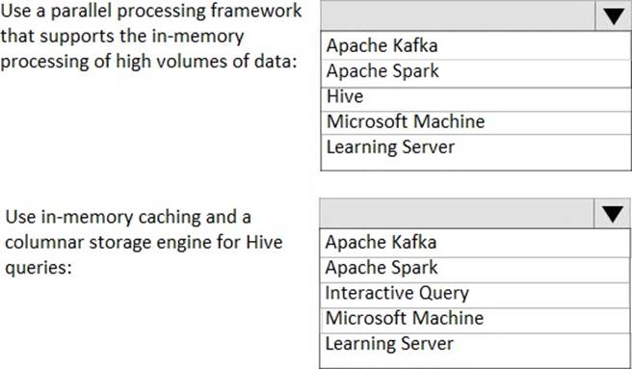Click empty space below first Learning Server option

pos(476,164)
